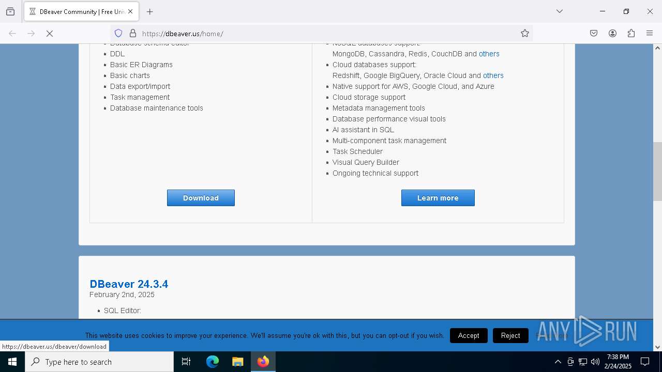This screenshot has width=662, height=372.
Task: Close the DBeaver Community tab
Action: tap(130, 11)
